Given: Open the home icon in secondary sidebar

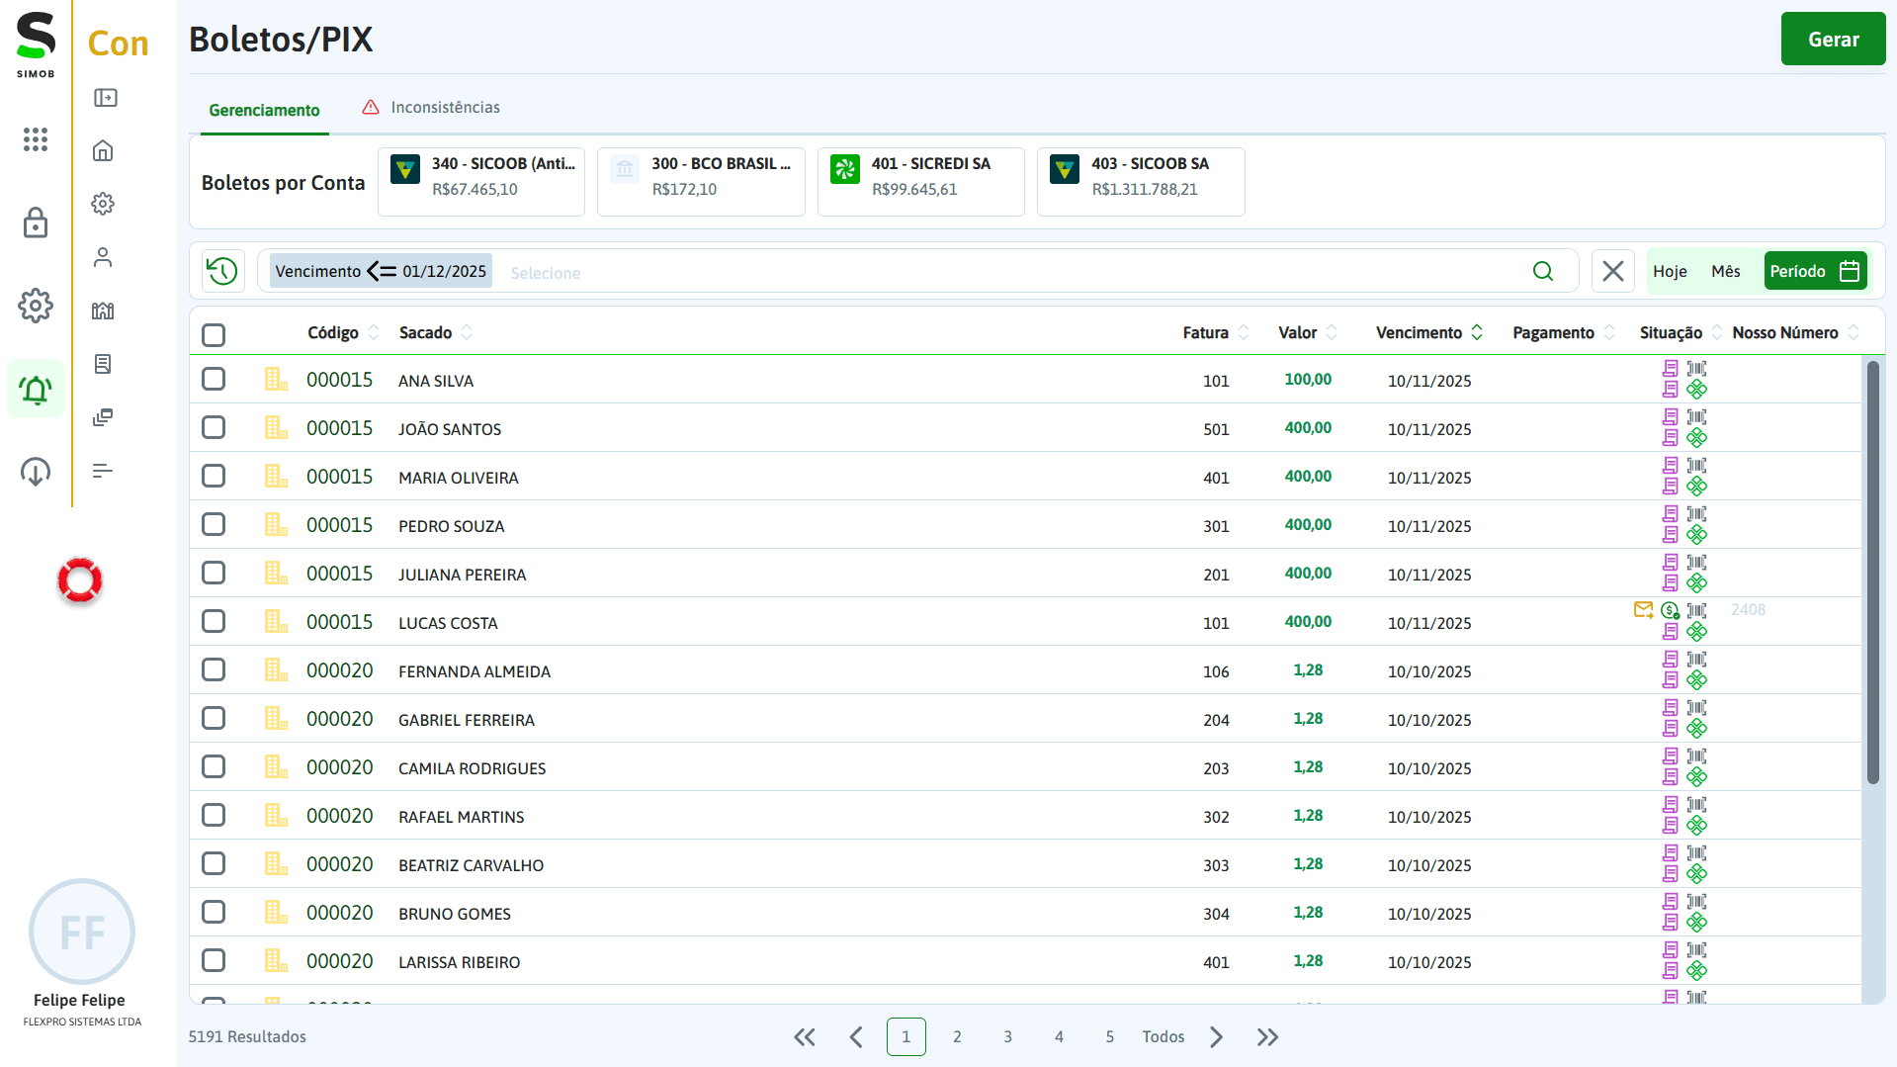Looking at the screenshot, I should (x=103, y=150).
